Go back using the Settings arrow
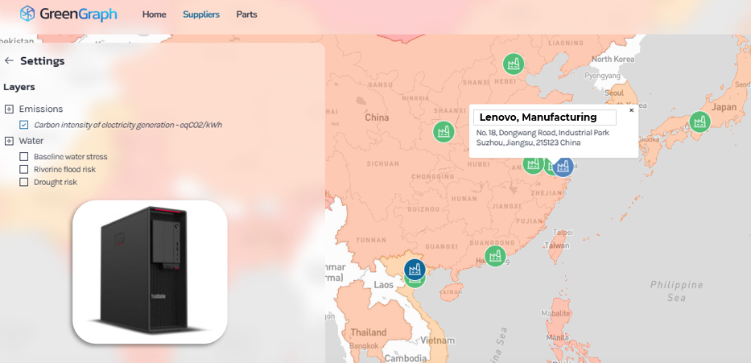The width and height of the screenshot is (751, 363). 9,61
